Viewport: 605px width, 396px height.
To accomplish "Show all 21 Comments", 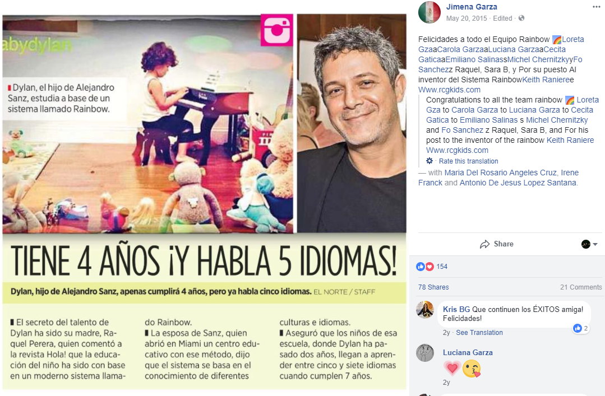I will point(581,287).
